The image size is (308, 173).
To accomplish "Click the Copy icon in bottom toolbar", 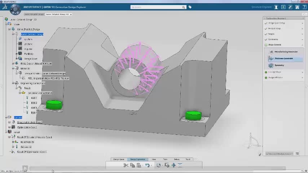I will pos(132,165).
